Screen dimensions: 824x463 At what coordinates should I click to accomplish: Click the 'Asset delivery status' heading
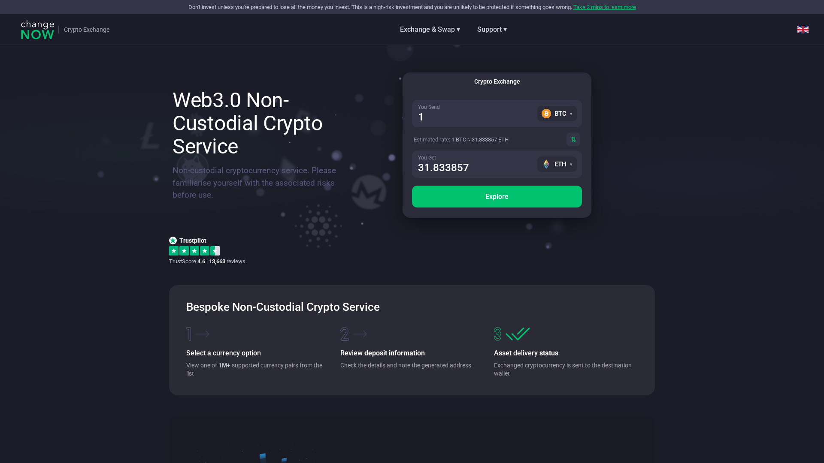(x=526, y=353)
